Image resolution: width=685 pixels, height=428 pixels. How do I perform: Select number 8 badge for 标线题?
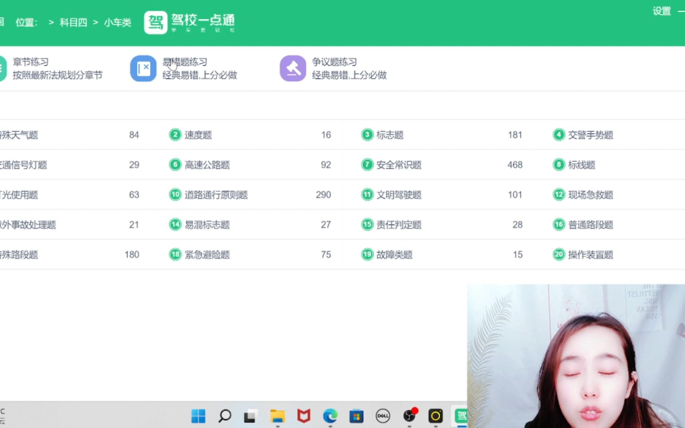click(559, 164)
